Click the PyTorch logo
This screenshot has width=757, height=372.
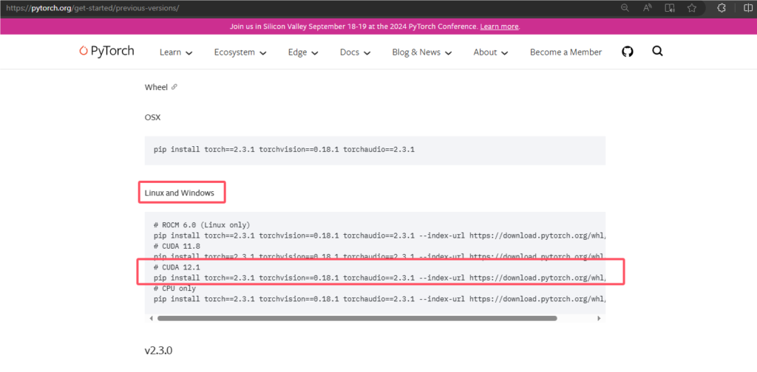point(106,51)
